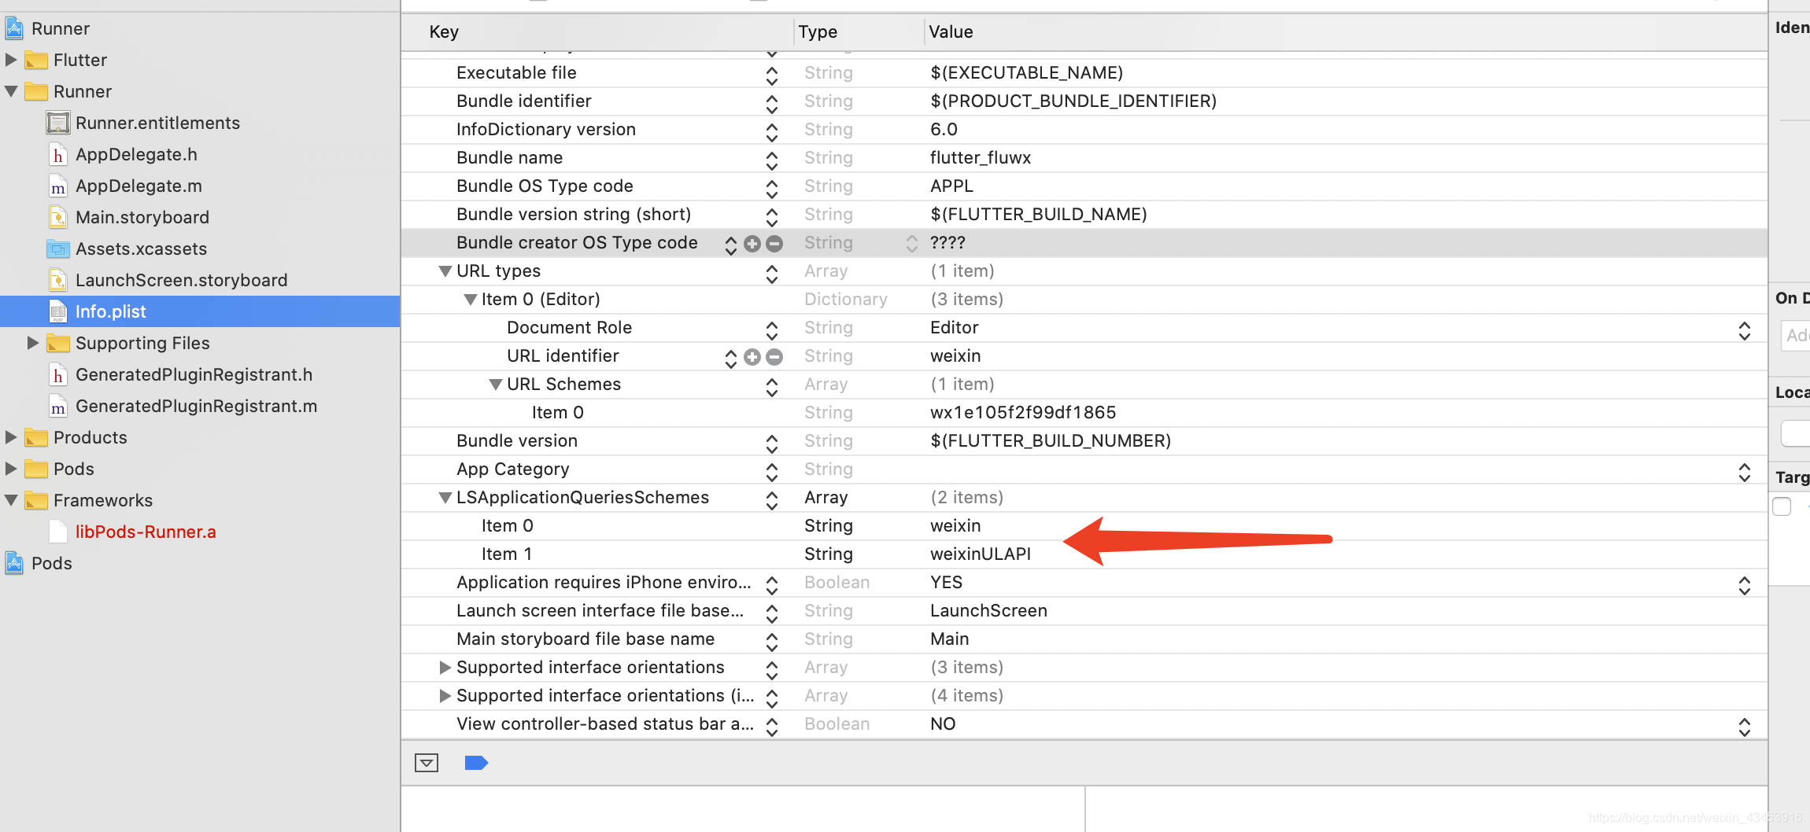This screenshot has width=1810, height=832.
Task: Select the $(PRODUCT_BUNDLE_IDENTIFIER) value
Action: tap(1073, 101)
